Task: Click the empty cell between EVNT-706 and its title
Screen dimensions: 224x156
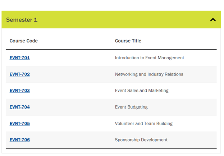Action: click(72, 140)
